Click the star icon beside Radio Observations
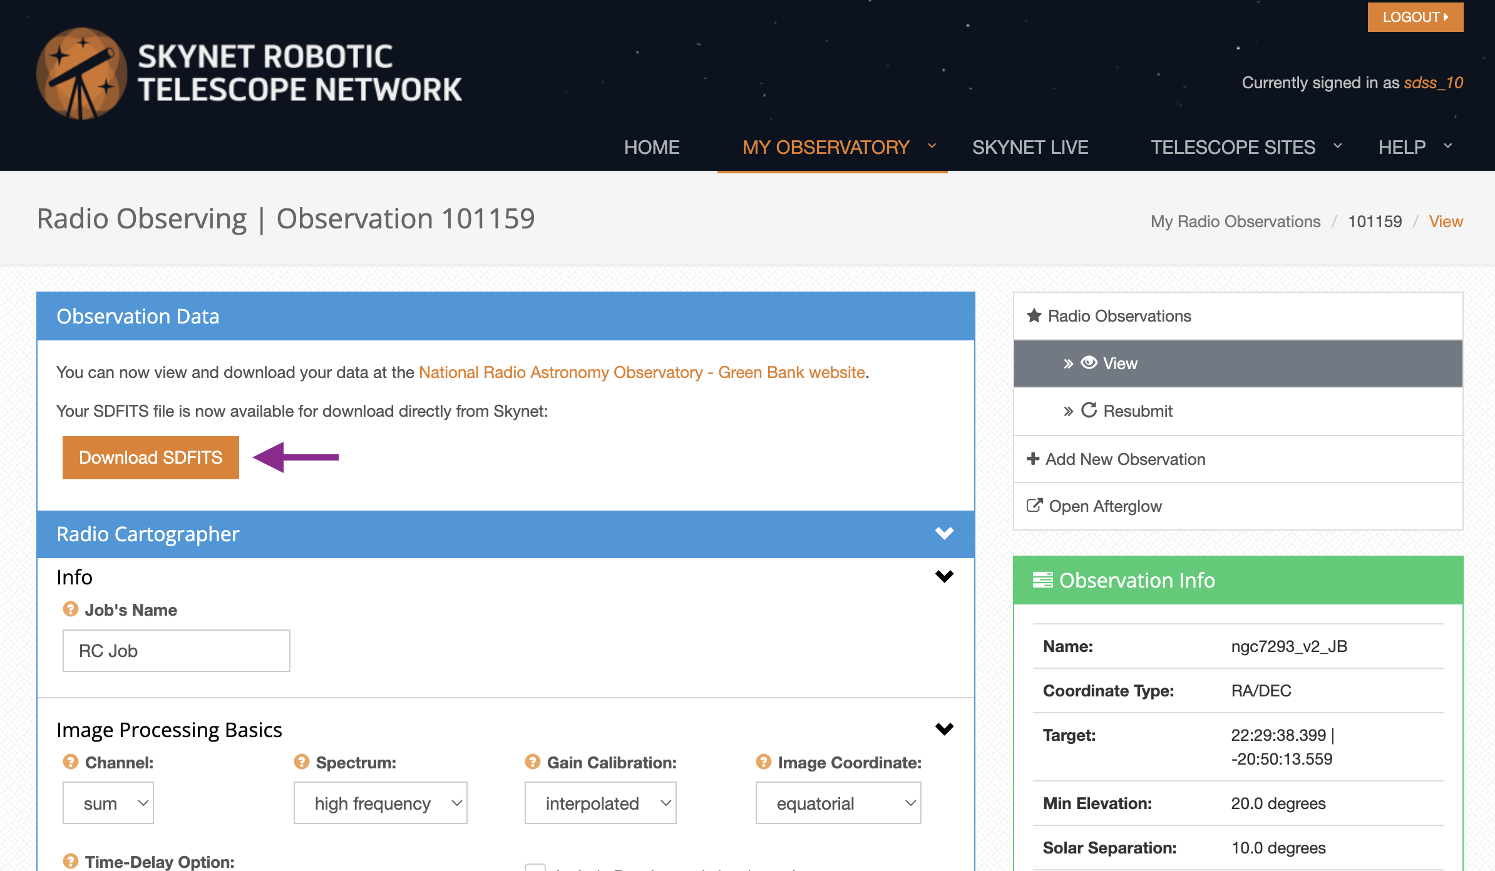This screenshot has width=1495, height=871. coord(1034,315)
